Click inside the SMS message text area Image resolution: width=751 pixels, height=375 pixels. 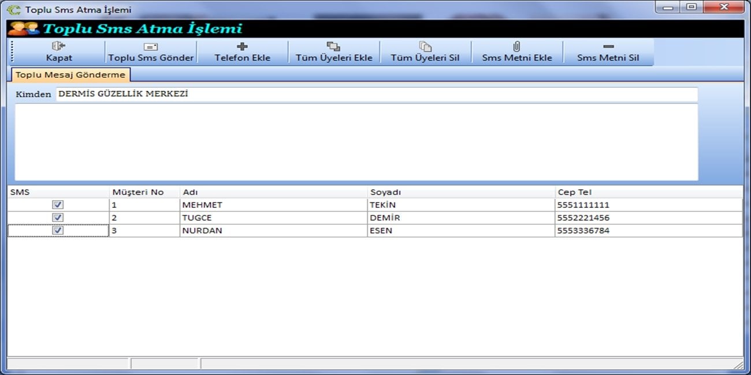pos(356,142)
